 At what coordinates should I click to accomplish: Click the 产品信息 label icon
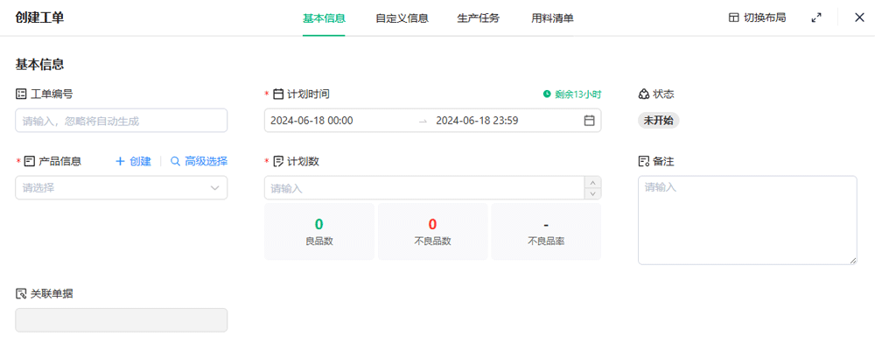click(30, 161)
